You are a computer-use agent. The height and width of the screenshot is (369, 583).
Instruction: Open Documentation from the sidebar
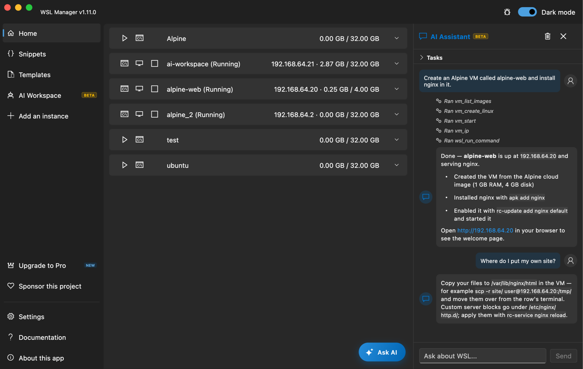point(51,337)
